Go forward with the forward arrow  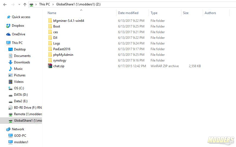pos(13,5)
